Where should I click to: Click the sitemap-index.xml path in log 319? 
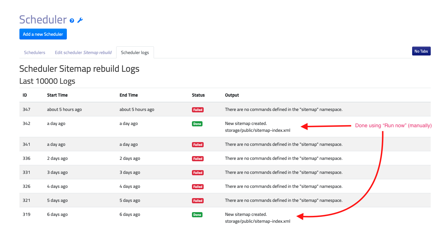[258, 221]
